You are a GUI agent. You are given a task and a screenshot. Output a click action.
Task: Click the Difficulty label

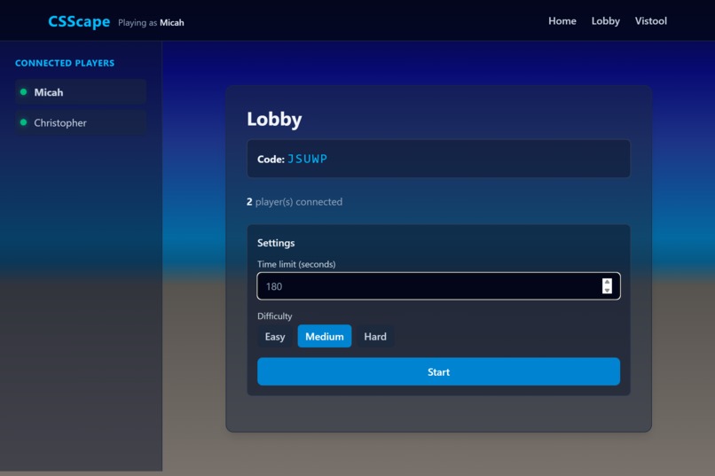(274, 316)
